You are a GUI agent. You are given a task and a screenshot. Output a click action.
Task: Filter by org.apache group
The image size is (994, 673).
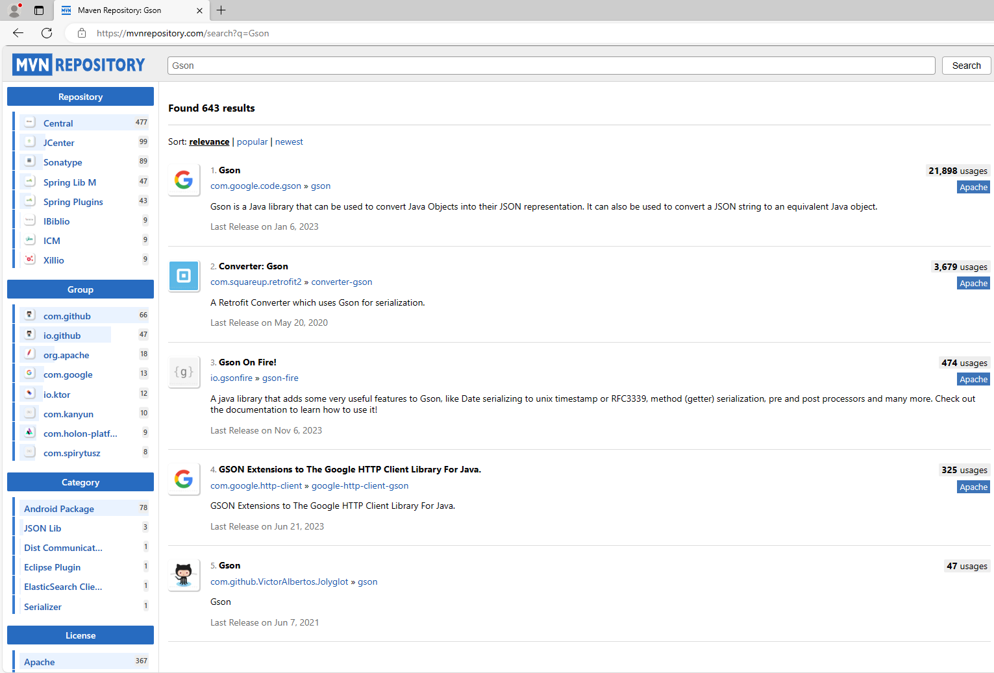66,355
